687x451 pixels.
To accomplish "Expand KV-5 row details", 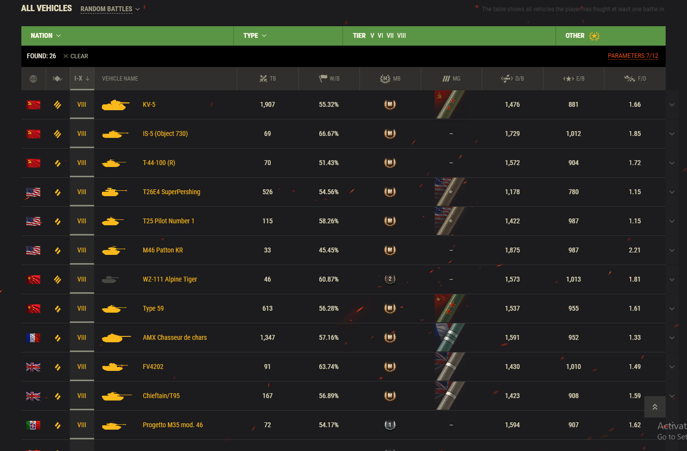I will point(672,105).
